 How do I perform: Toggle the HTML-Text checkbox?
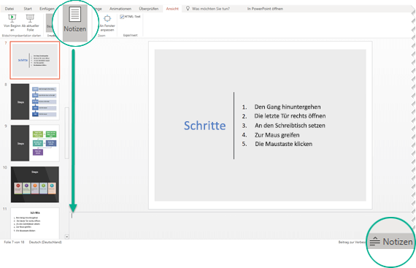coord(122,17)
